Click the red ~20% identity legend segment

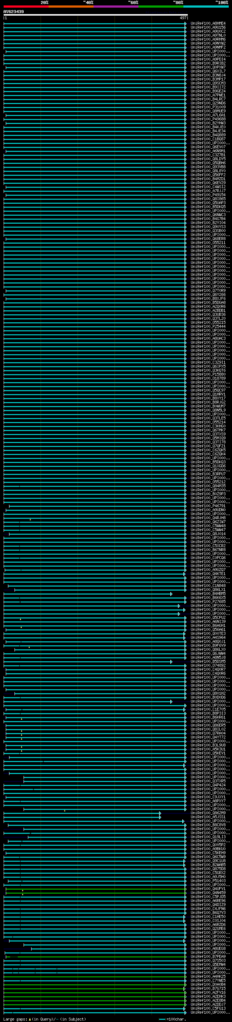[x=26, y=7]
